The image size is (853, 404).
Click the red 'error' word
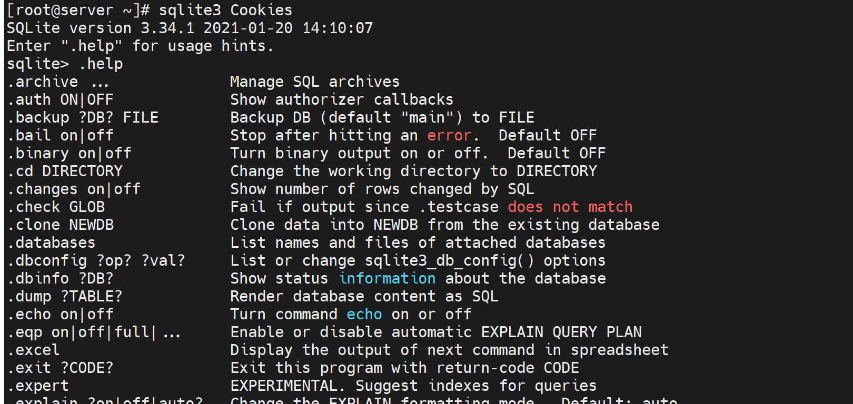[x=449, y=136]
